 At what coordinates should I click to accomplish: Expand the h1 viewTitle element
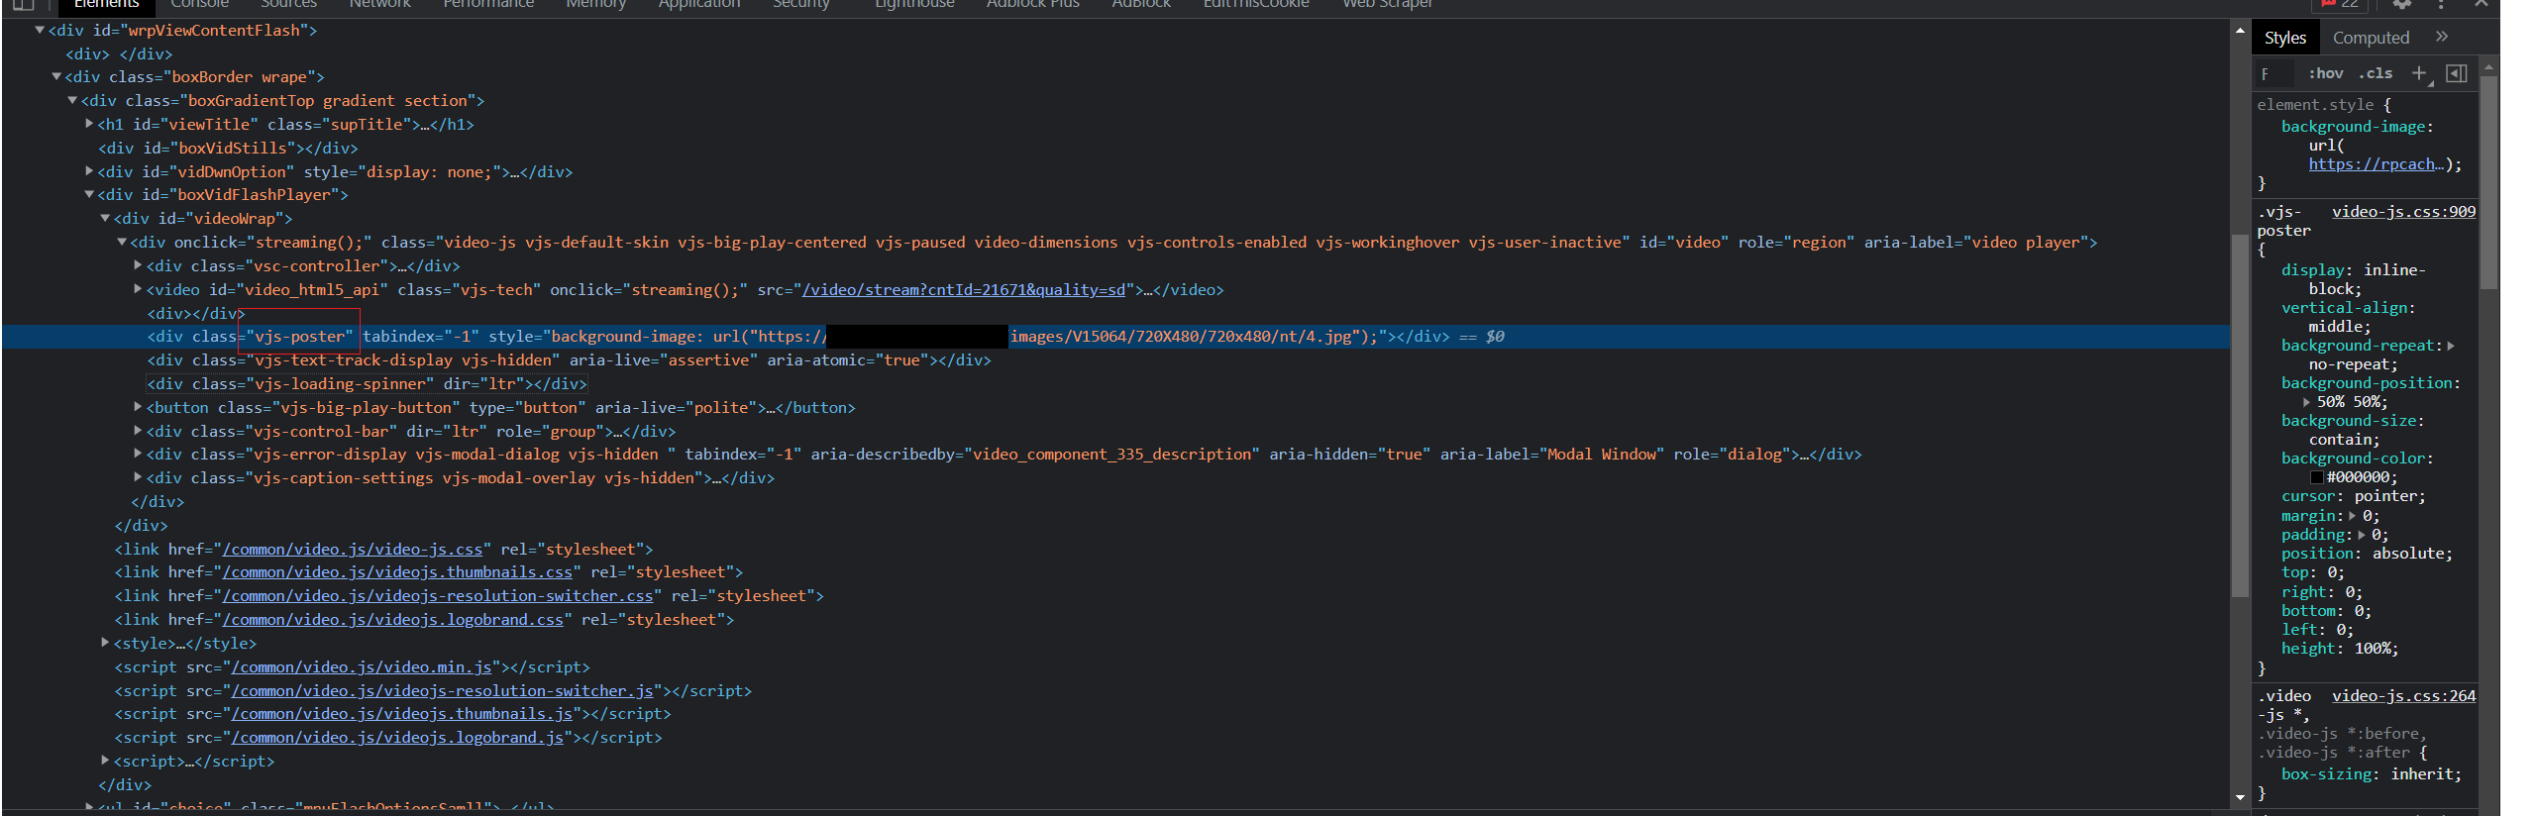coord(89,124)
